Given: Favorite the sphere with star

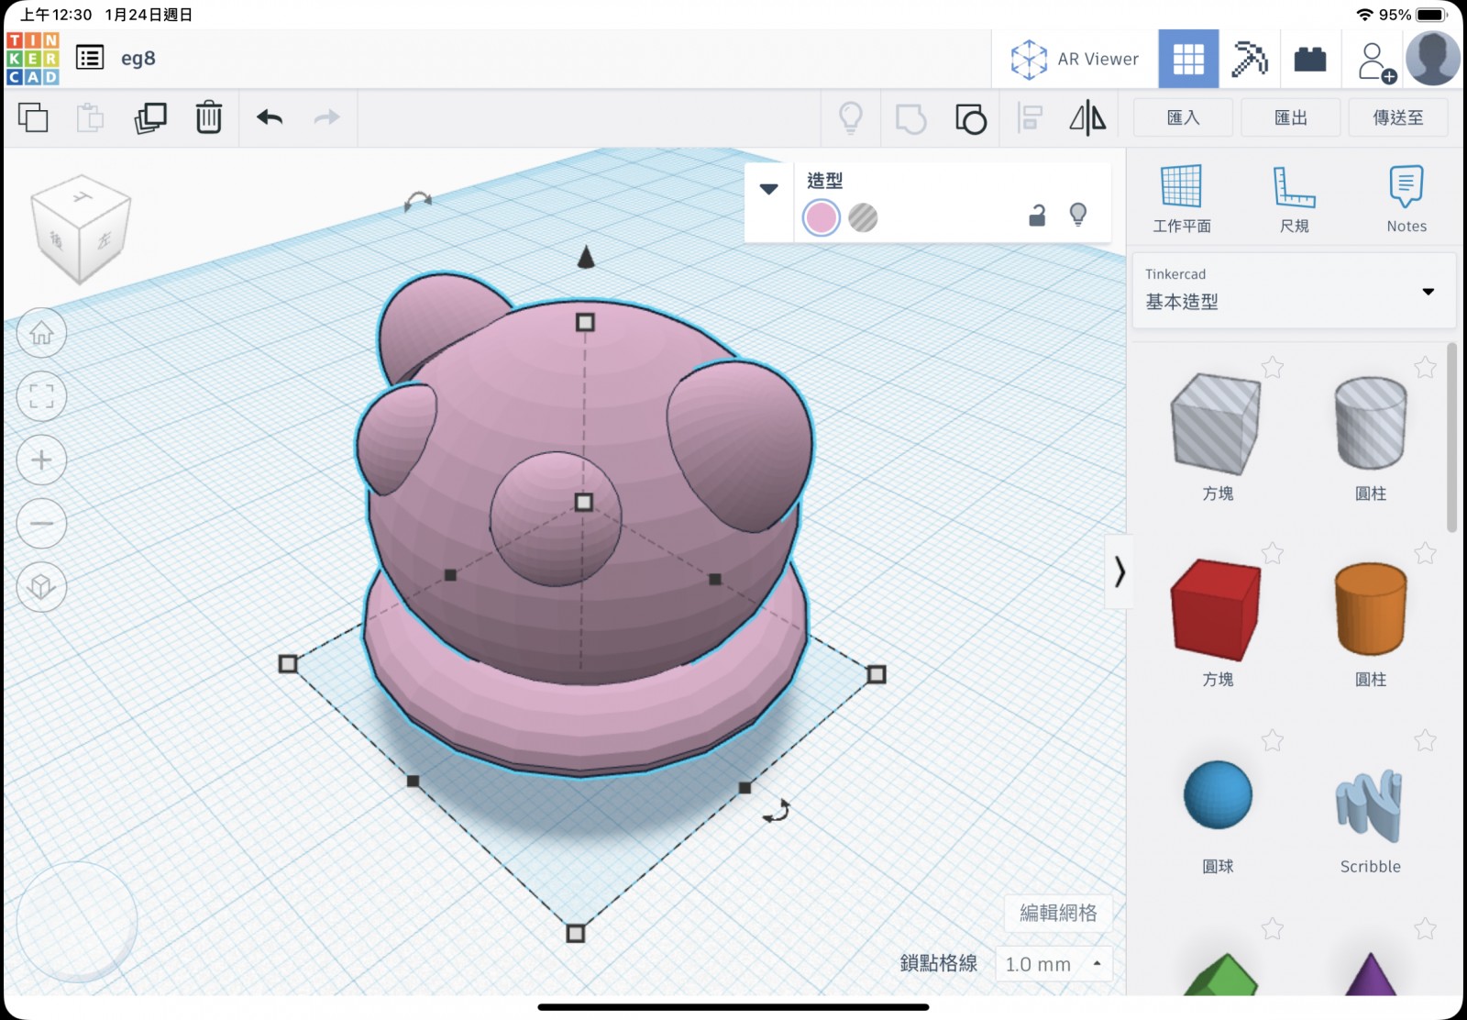Looking at the screenshot, I should (1272, 740).
